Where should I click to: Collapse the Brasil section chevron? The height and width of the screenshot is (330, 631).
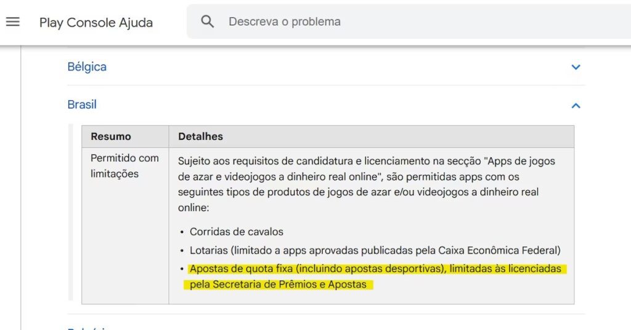[576, 105]
